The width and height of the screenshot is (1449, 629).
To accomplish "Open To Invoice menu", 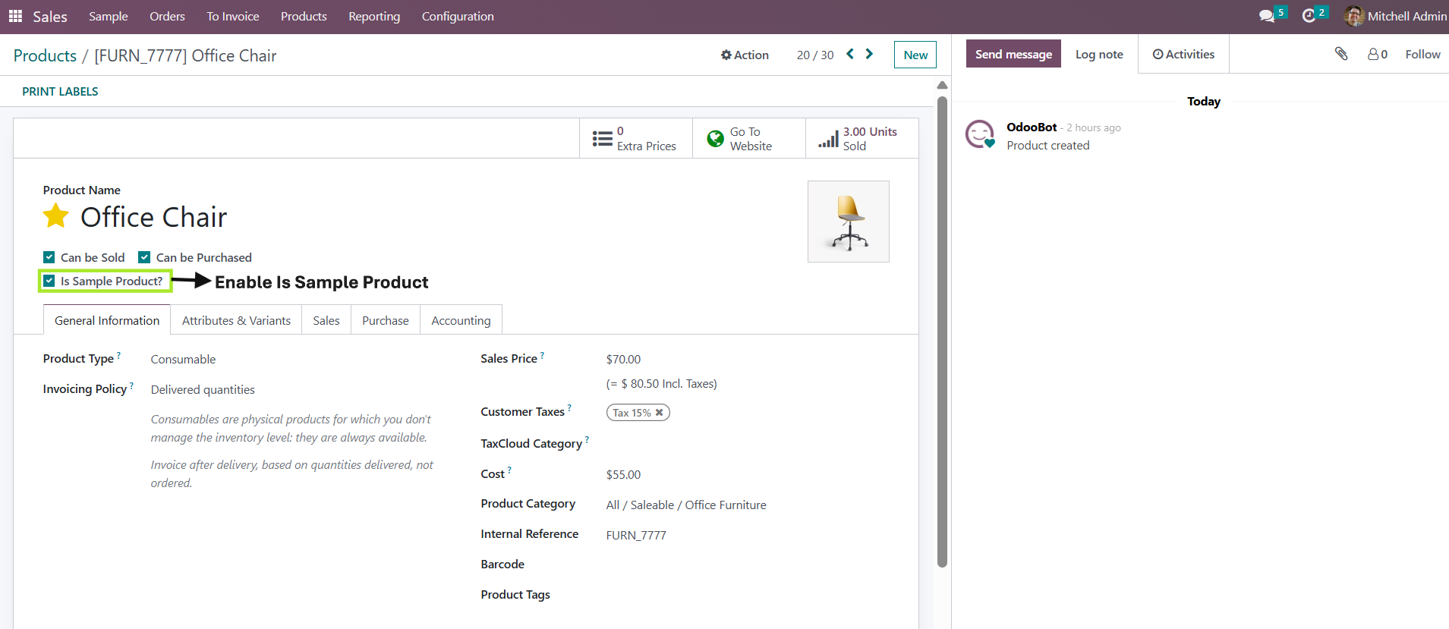I will (233, 17).
